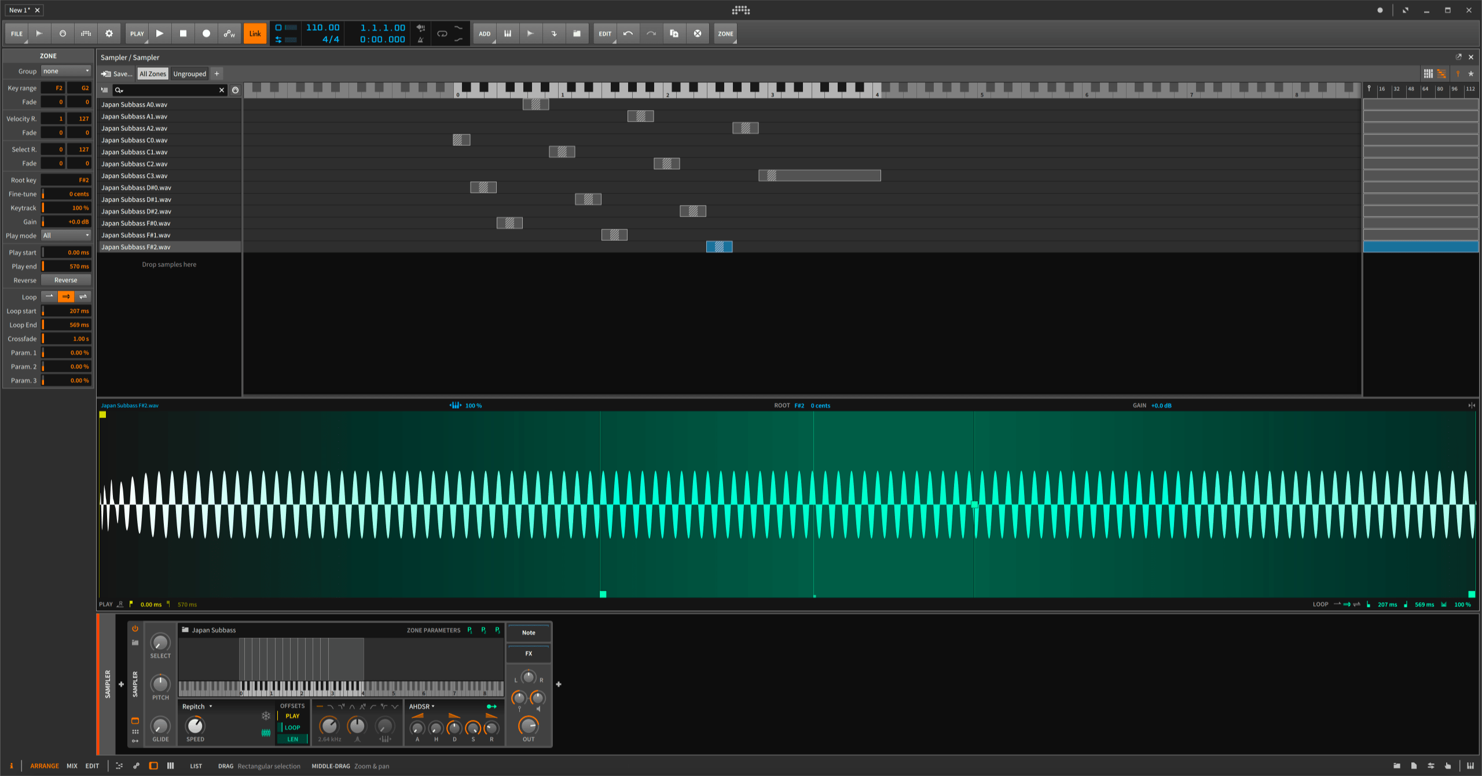Open the Group dropdown set to none
The width and height of the screenshot is (1482, 776).
click(x=65, y=71)
